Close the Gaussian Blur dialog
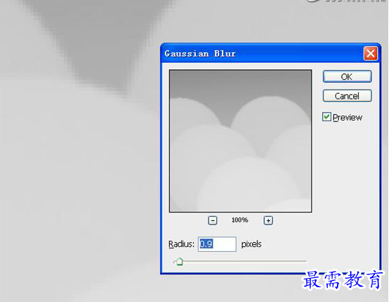 coord(371,54)
